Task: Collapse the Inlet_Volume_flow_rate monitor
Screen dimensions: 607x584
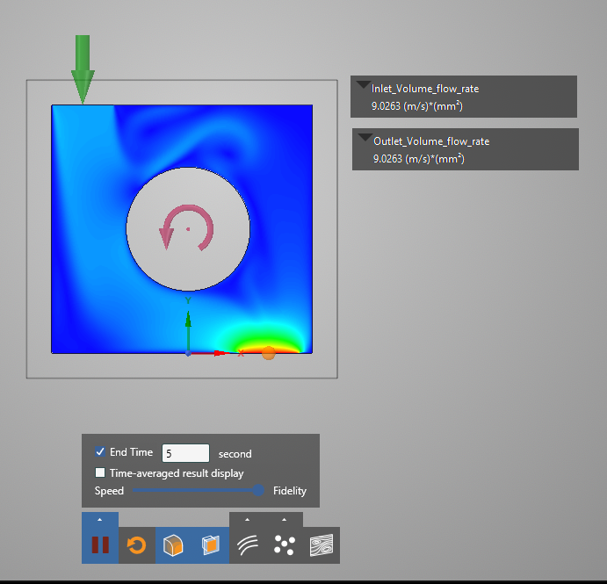Action: 363,85
